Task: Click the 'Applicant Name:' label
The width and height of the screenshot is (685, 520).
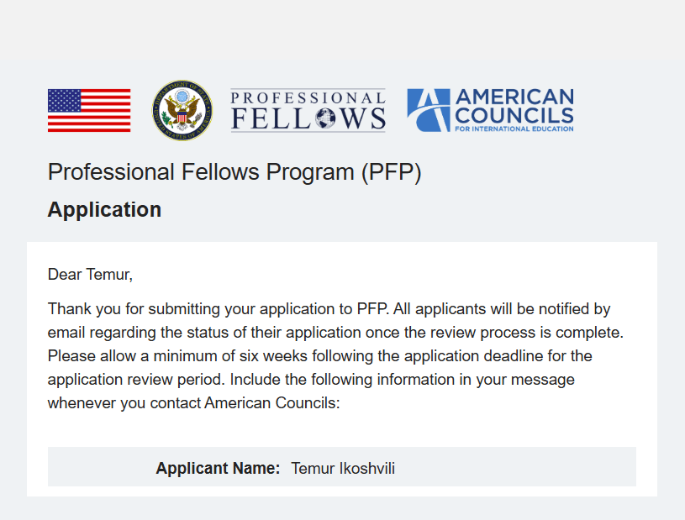Action: 218,468
